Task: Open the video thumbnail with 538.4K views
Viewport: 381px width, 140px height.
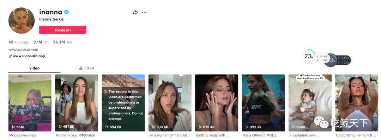Action: (x=170, y=103)
